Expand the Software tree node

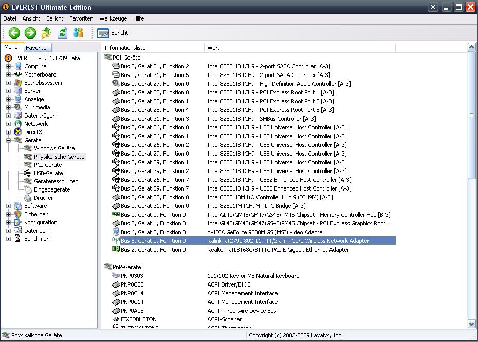tap(9, 206)
